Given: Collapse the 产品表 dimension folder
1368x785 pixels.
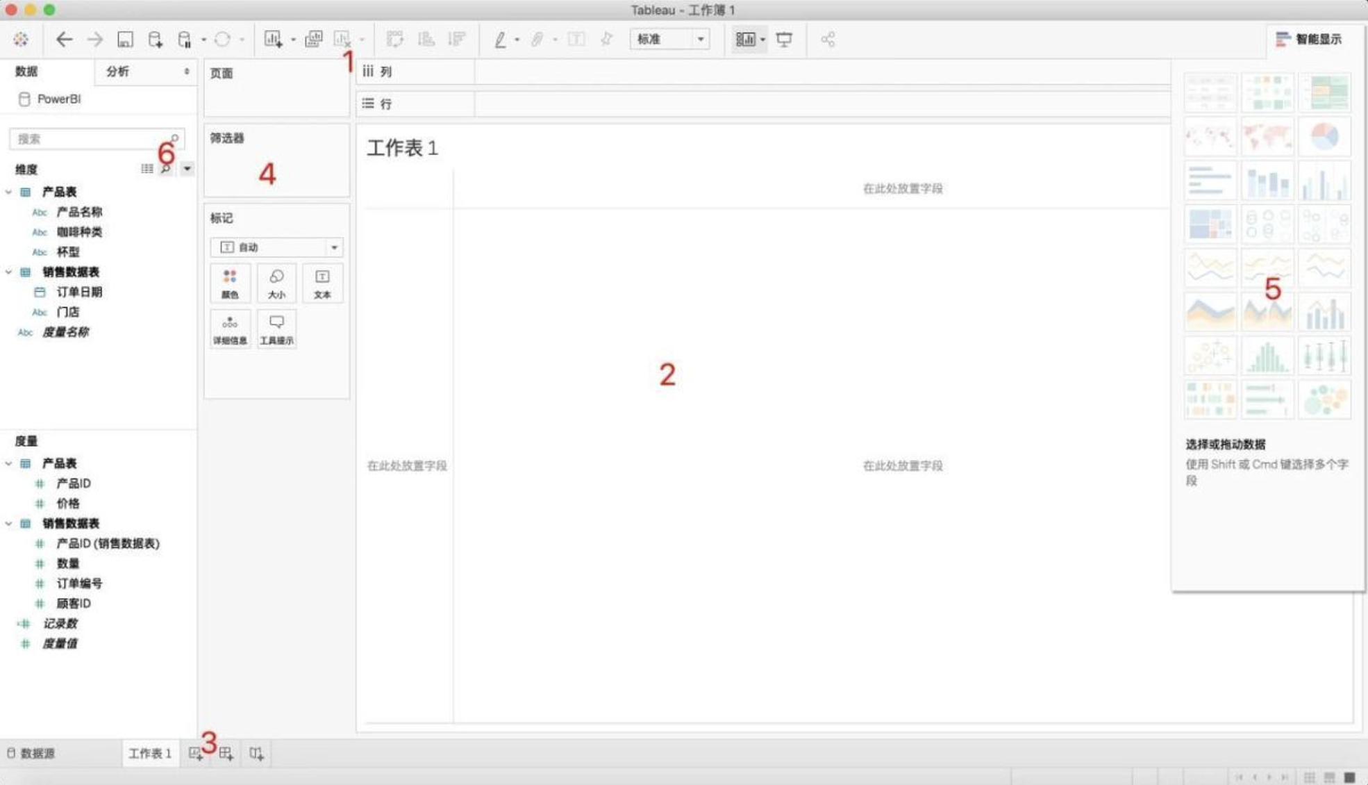Looking at the screenshot, I should click(9, 192).
